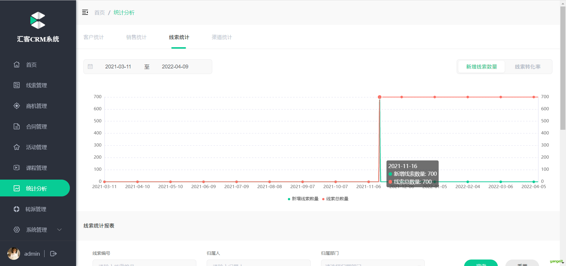
Task: Open 商机管理 target icon
Action: pos(17,106)
